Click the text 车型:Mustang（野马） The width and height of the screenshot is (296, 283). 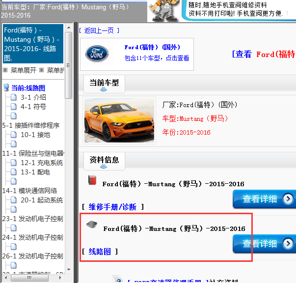point(195,118)
